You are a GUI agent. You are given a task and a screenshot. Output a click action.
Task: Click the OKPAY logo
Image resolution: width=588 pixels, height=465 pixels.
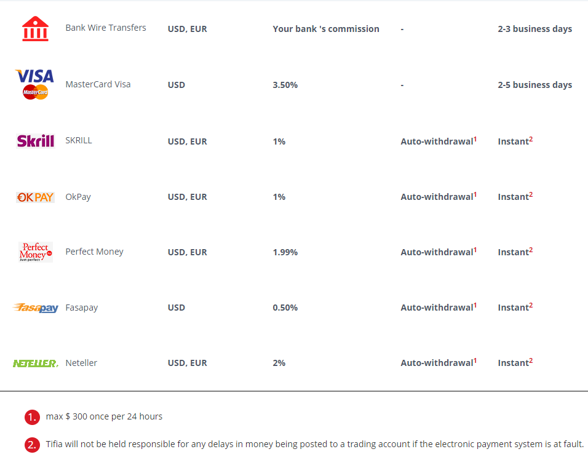tap(36, 197)
